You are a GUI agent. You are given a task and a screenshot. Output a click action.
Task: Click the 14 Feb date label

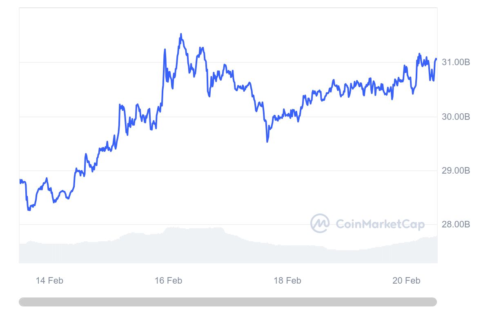click(x=49, y=280)
